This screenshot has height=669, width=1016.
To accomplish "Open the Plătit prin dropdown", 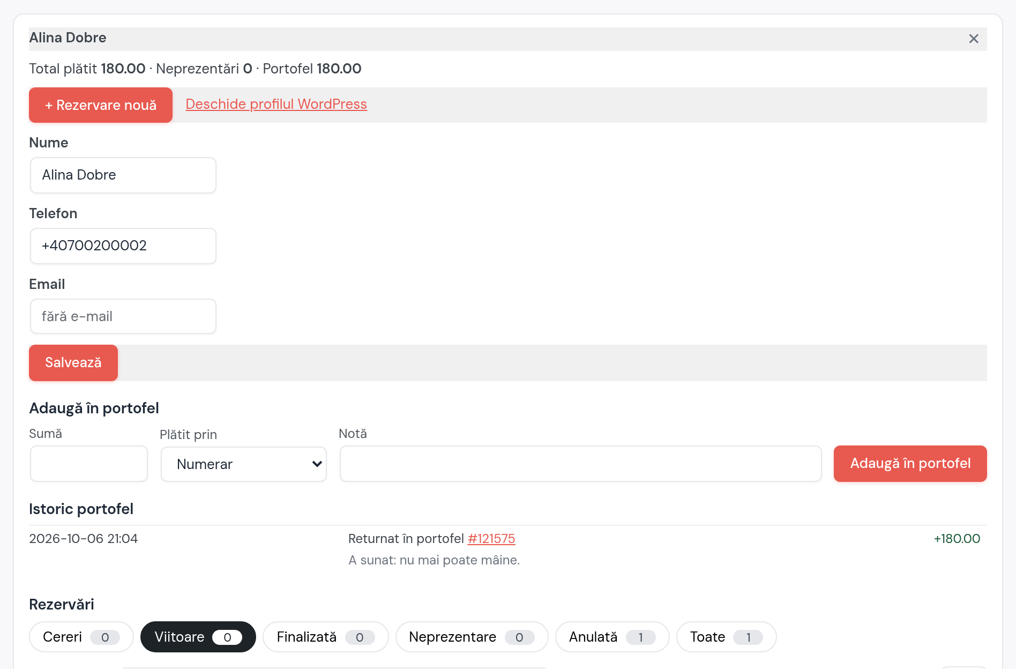I will tap(244, 464).
